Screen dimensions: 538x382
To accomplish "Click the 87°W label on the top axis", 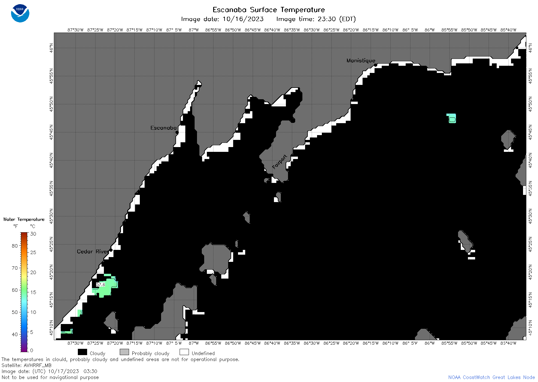I will pyautogui.click(x=194, y=30).
